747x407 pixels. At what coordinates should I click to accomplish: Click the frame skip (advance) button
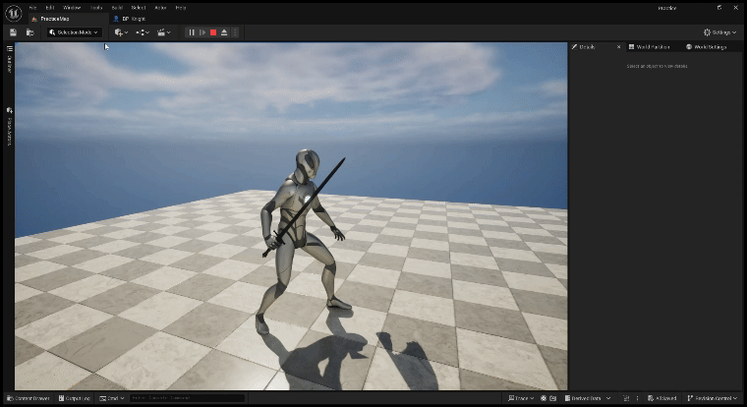202,32
